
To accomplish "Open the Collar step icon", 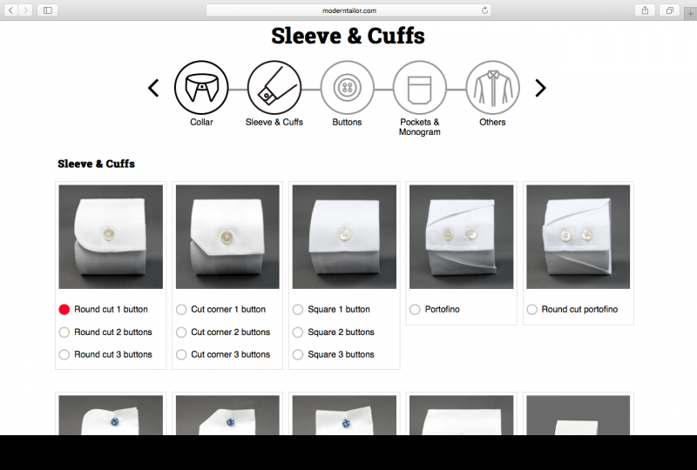I will coord(201,88).
